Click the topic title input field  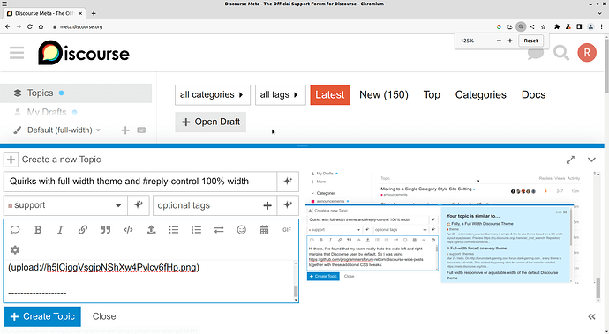point(140,182)
